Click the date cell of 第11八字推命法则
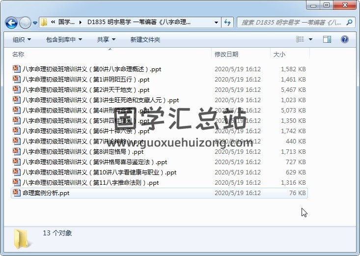This screenshot has width=360, height=256. pos(238,183)
